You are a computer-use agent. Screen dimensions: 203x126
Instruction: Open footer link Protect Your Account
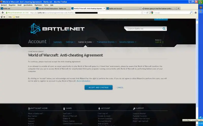[141, 118]
